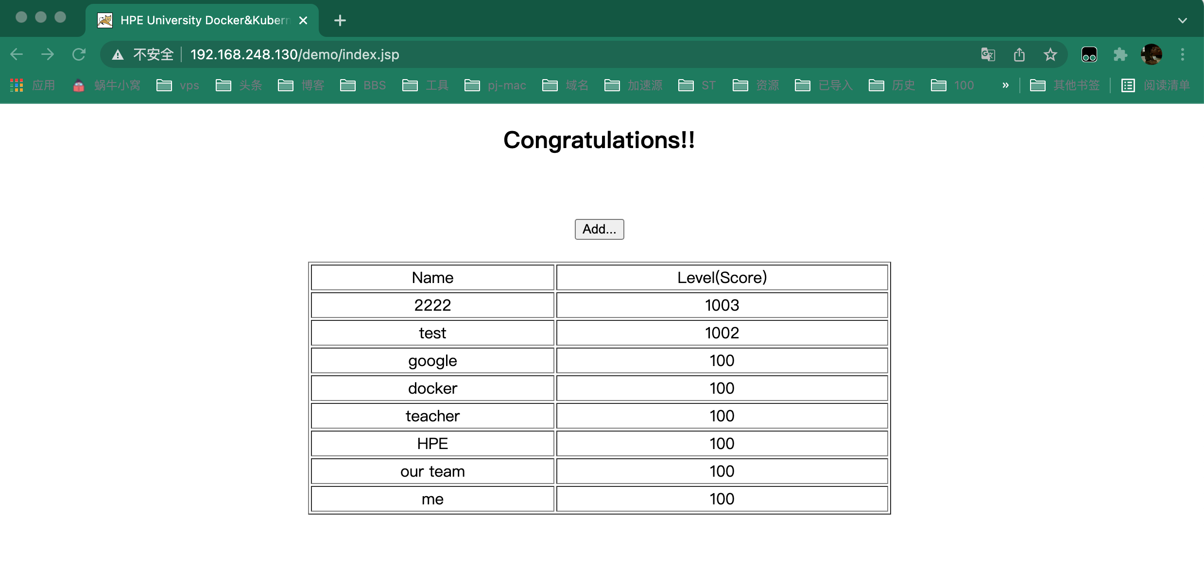This screenshot has width=1204, height=567.
Task: Expand the tab search dropdown arrow
Action: (x=1182, y=20)
